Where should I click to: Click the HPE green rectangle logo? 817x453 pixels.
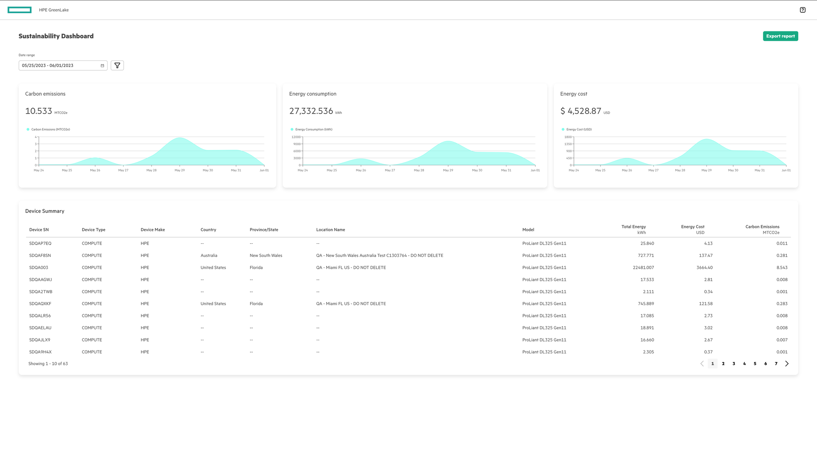[20, 10]
